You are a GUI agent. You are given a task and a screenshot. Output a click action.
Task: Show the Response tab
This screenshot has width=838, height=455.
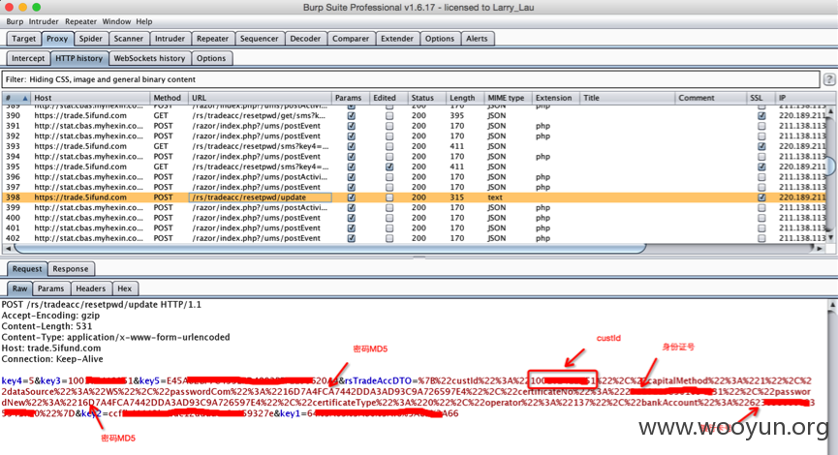coord(71,269)
